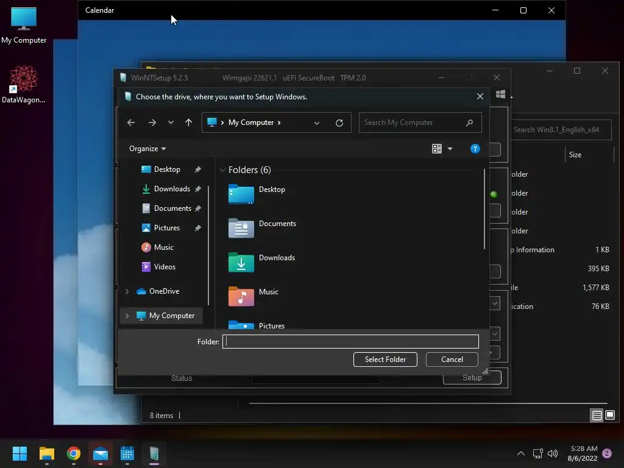Viewport: 624px width, 468px height.
Task: Open the view options dropdown arrow
Action: (450, 149)
